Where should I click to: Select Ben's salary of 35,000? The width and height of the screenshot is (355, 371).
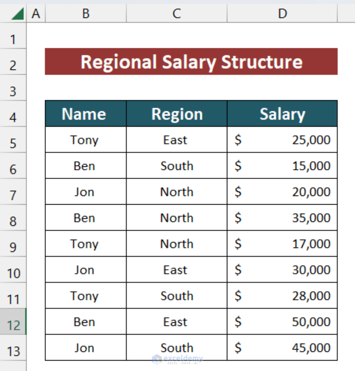click(282, 218)
